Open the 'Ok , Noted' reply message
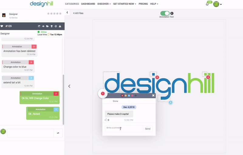 43,113
